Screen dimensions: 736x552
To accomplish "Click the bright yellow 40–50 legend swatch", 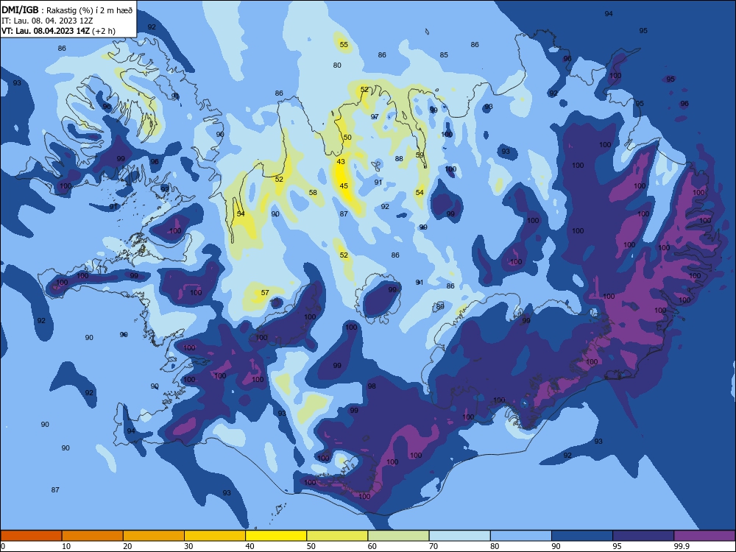I will [x=276, y=536].
